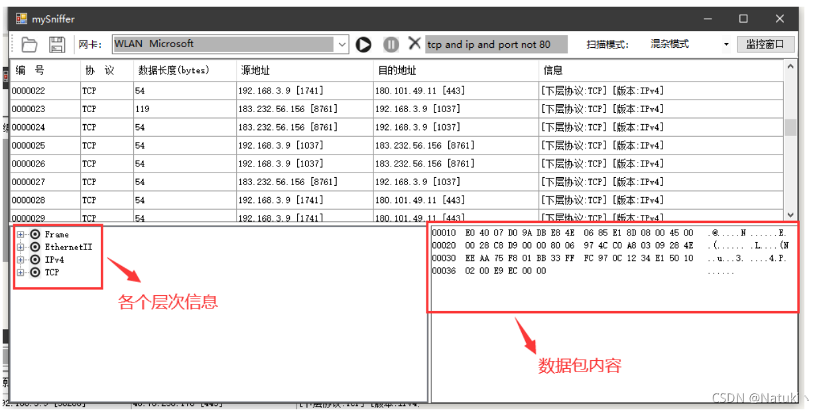Click the packet list scrollbar thumb
The height and width of the screenshot is (410, 819).
pos(790,127)
